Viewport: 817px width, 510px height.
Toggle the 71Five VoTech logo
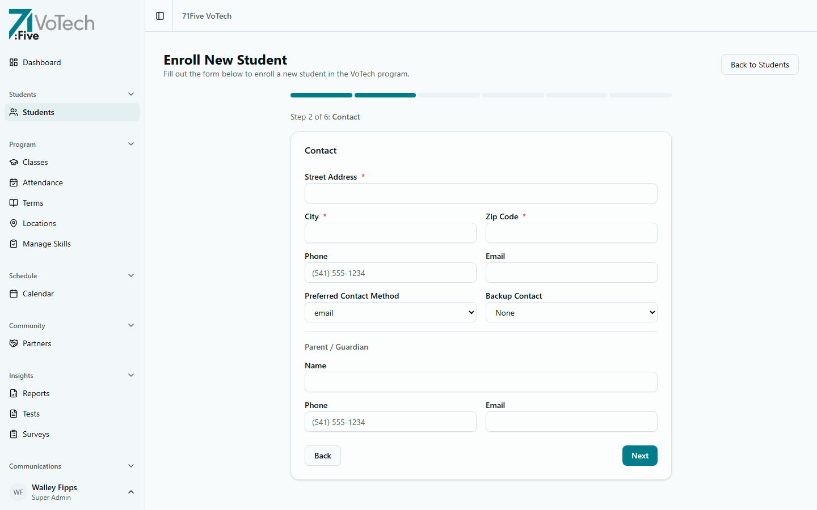click(x=51, y=24)
